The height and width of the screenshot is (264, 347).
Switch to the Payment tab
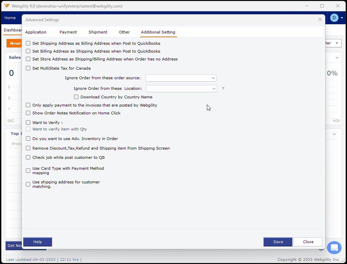point(68,32)
